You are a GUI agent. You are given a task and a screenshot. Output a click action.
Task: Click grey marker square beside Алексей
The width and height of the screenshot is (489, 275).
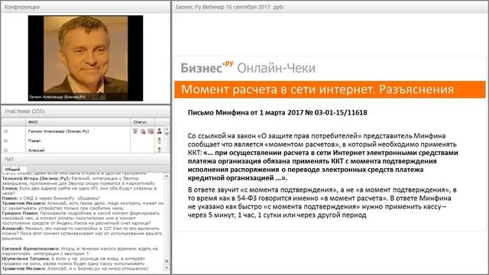[5, 150]
